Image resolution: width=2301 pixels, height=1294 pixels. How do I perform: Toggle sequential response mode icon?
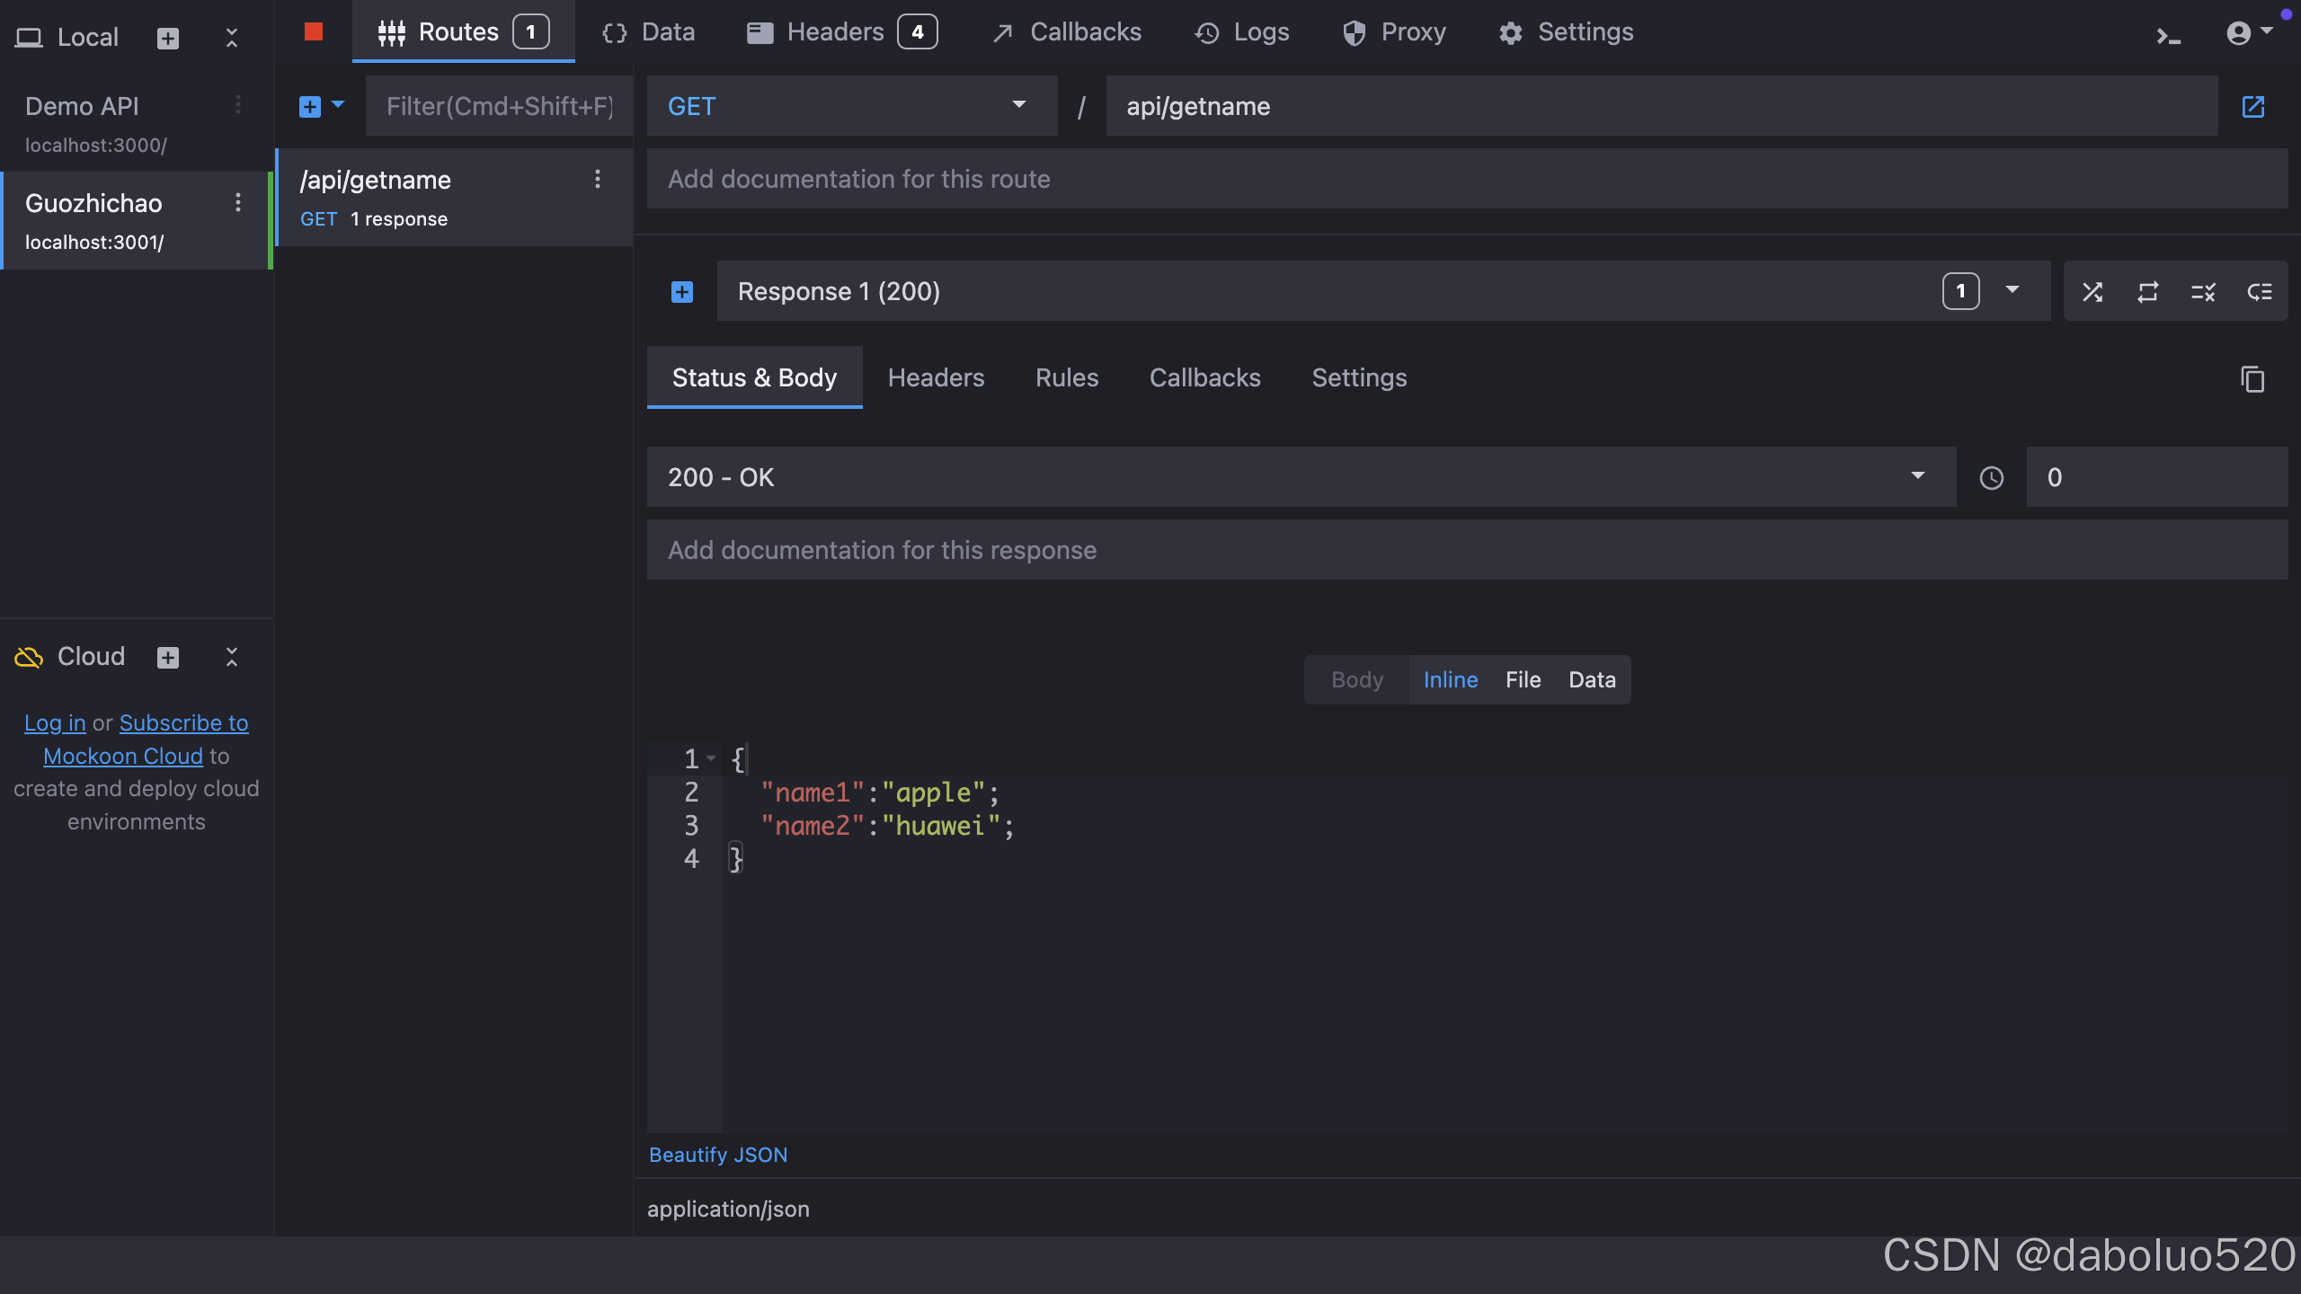coord(2148,292)
